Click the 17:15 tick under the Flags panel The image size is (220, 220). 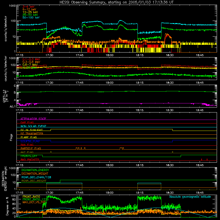click(x=19, y=165)
